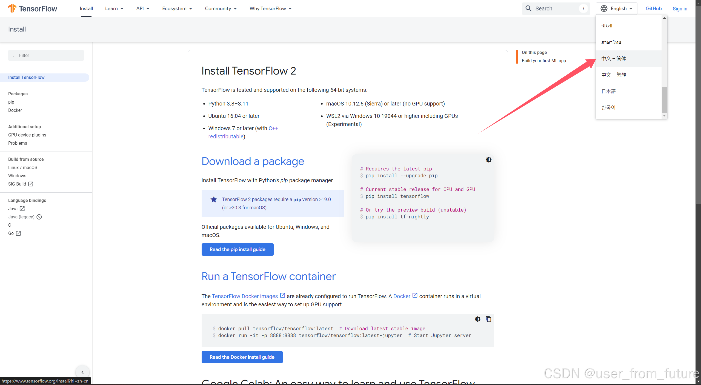Focus the Search input field
Viewport: 701px width, 385px height.
coord(556,8)
